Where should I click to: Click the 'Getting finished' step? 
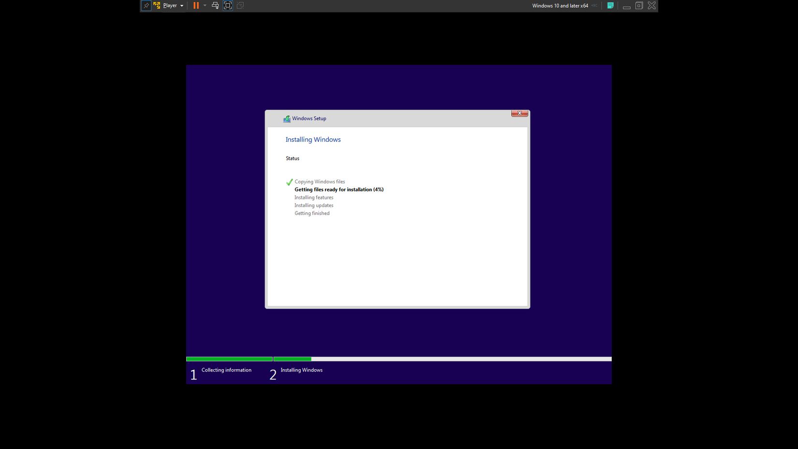[312, 213]
